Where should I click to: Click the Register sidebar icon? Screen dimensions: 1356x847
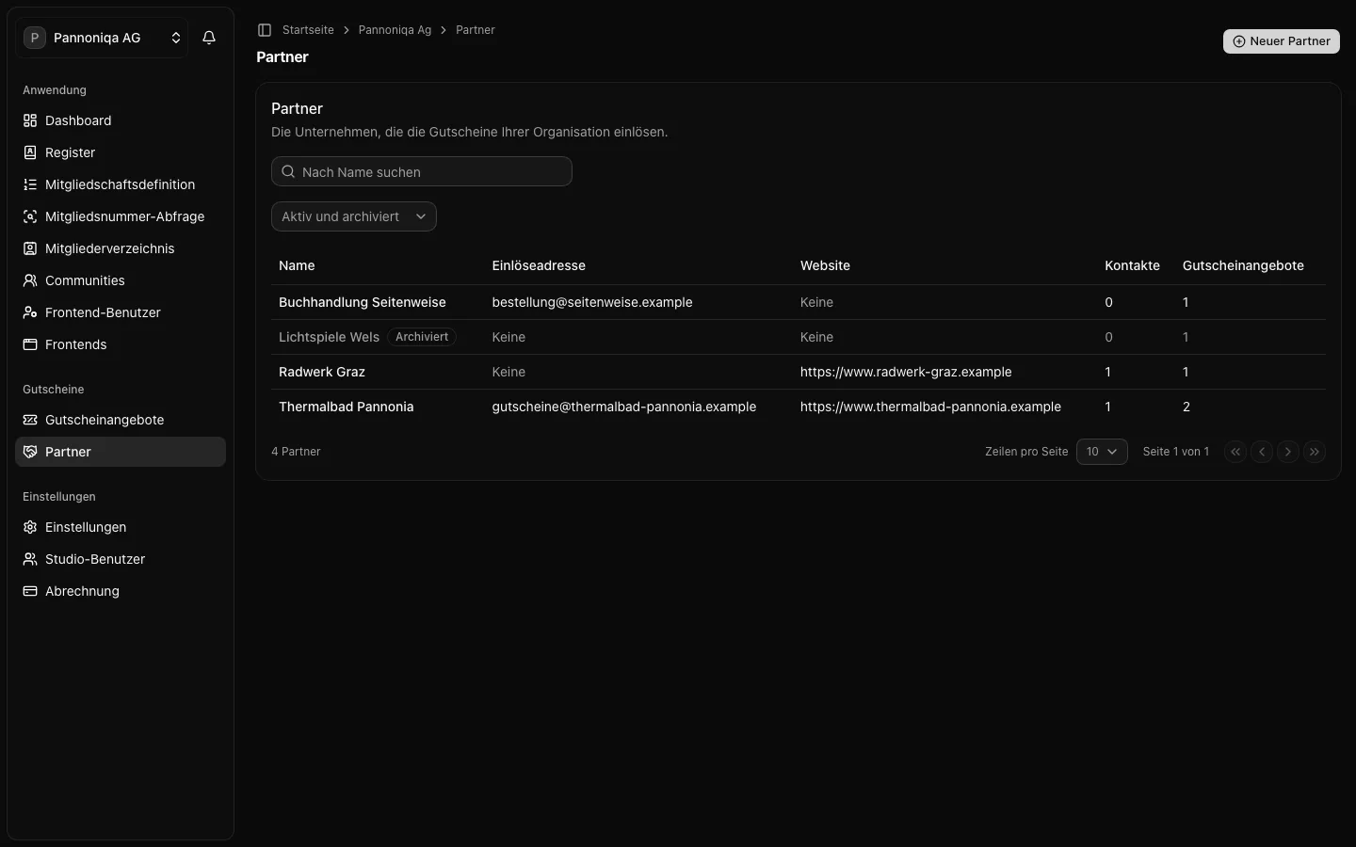click(x=30, y=152)
